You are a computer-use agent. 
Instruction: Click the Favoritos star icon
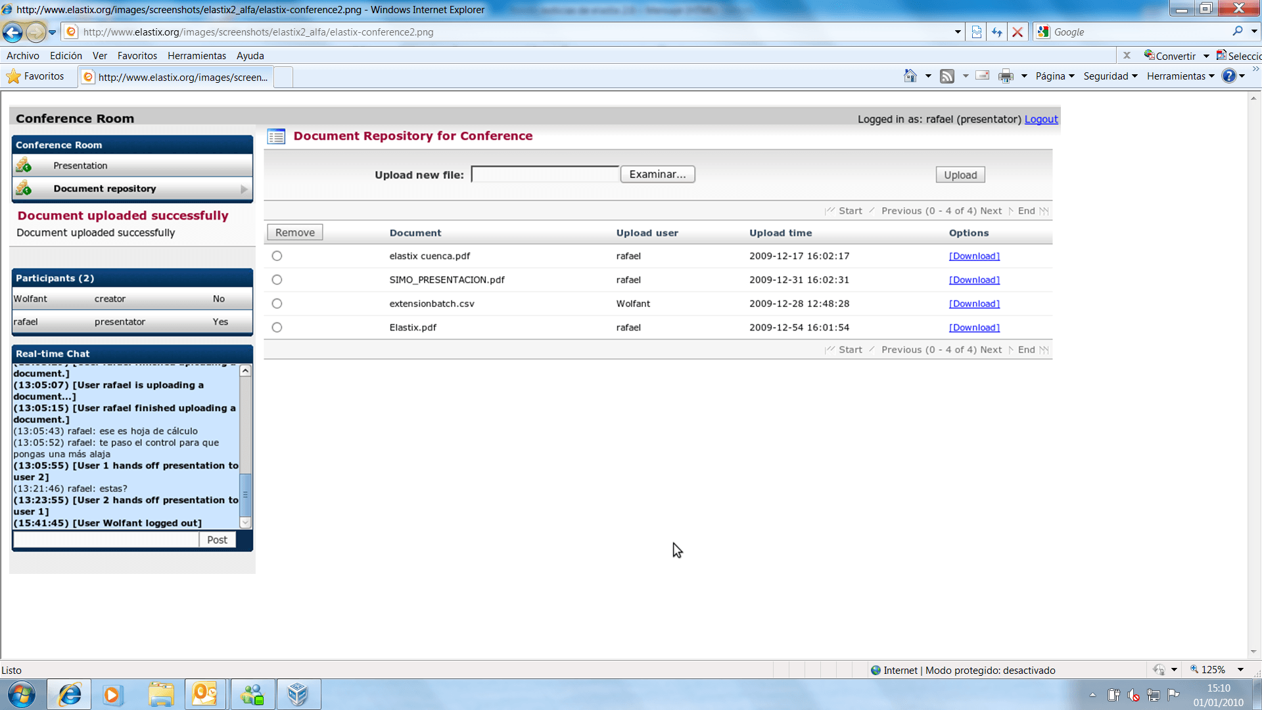pyautogui.click(x=14, y=76)
